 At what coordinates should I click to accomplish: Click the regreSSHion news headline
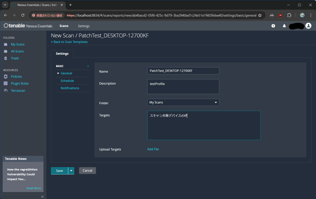tap(22, 174)
